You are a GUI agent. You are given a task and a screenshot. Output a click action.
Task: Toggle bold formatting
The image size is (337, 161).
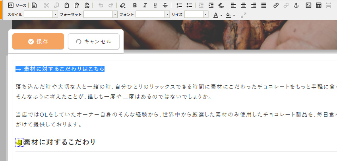[135, 5]
